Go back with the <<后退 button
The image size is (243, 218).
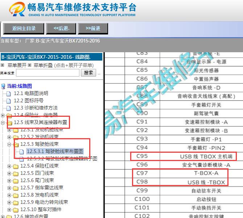61,29
